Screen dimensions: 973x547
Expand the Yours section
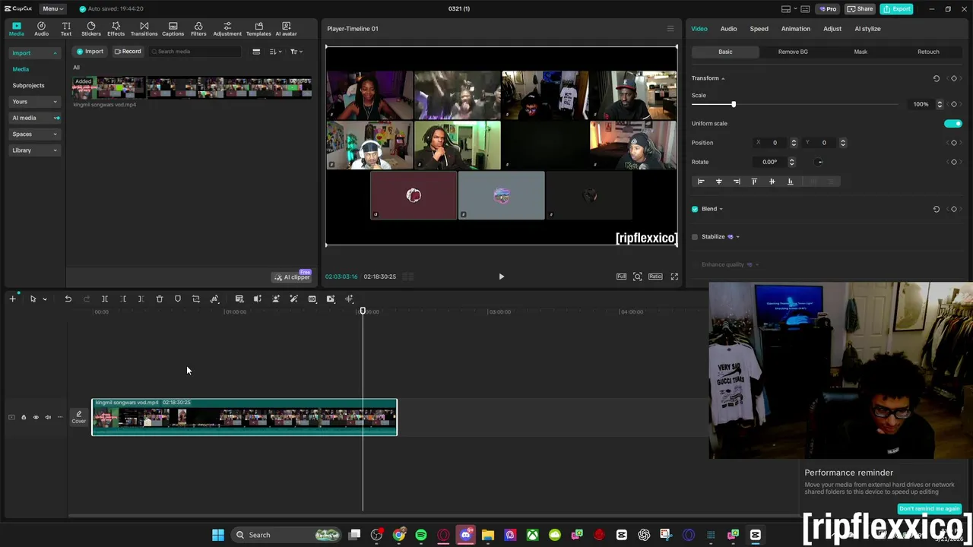tap(34, 102)
